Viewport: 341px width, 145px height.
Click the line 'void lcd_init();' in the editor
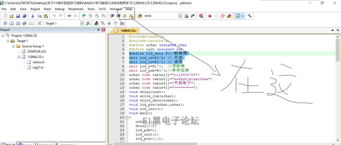(x=146, y=109)
